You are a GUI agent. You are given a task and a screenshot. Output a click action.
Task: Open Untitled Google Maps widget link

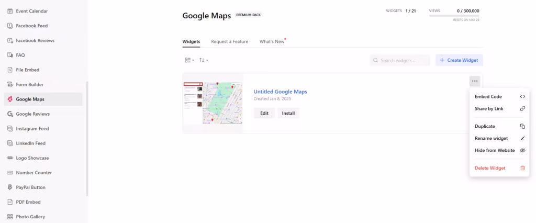(281, 92)
